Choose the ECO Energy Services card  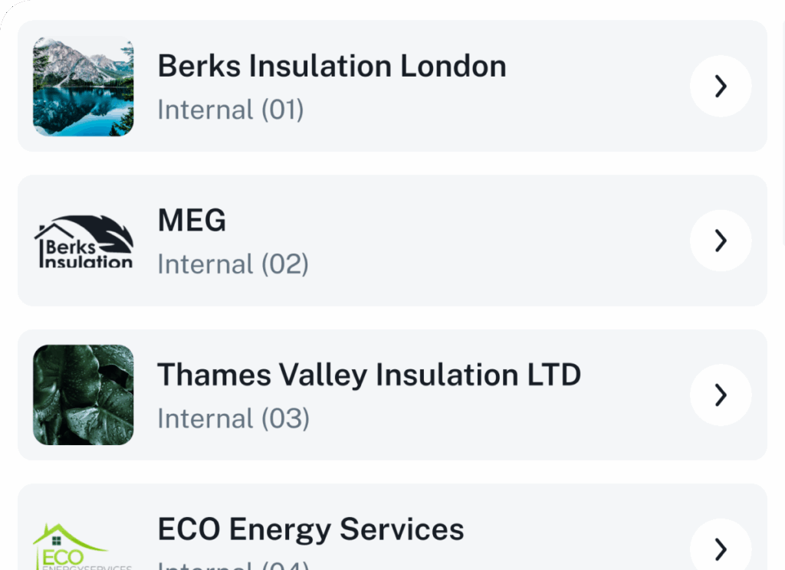[x=392, y=527]
